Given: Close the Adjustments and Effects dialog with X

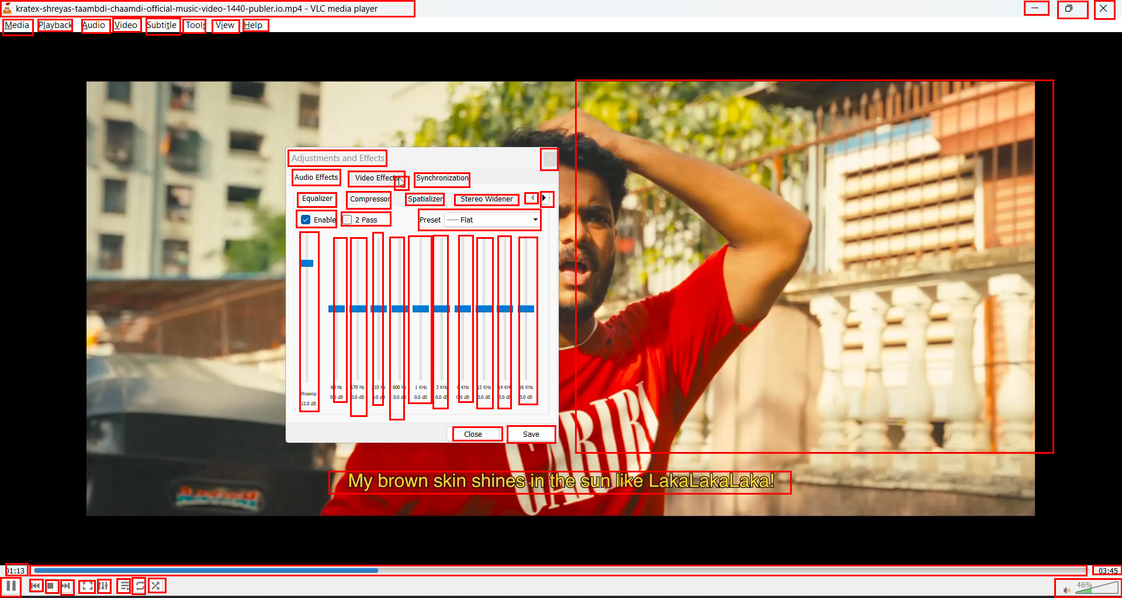Looking at the screenshot, I should 549,159.
